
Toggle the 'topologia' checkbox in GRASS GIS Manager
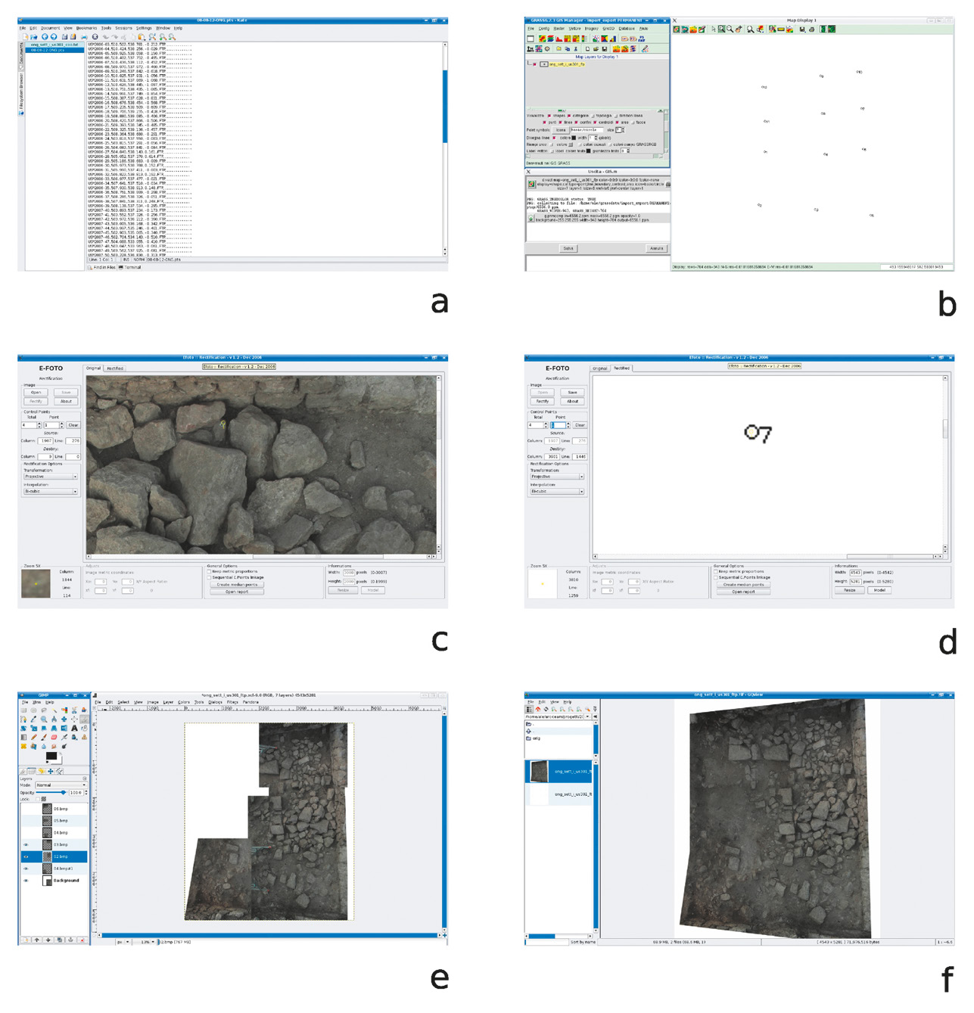point(593,116)
